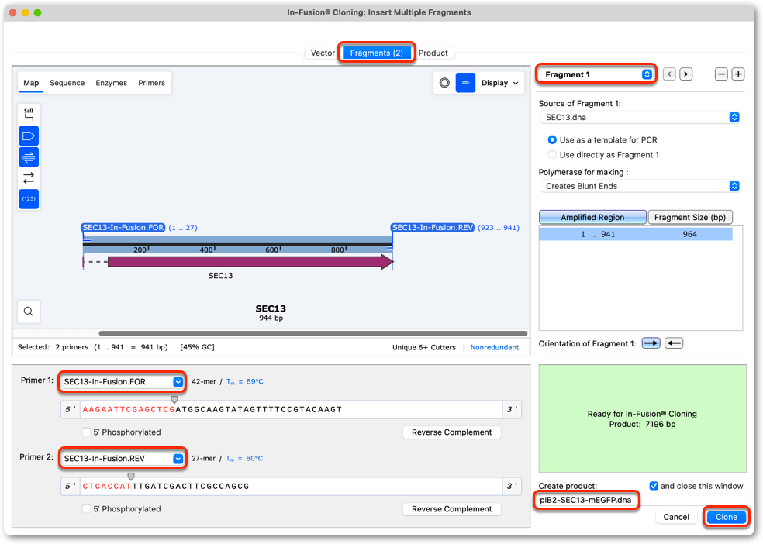
Task: Click the Amplified Region column header
Action: coord(592,217)
